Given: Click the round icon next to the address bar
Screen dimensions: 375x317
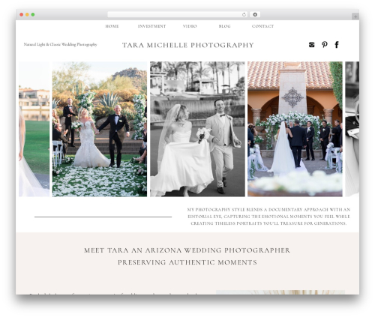Looking at the screenshot, I should click(x=255, y=15).
